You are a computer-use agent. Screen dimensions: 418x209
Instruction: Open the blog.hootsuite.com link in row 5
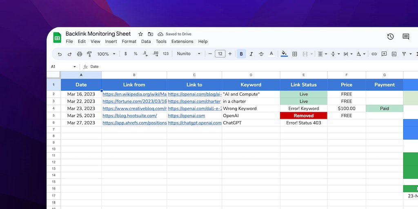click(x=129, y=116)
